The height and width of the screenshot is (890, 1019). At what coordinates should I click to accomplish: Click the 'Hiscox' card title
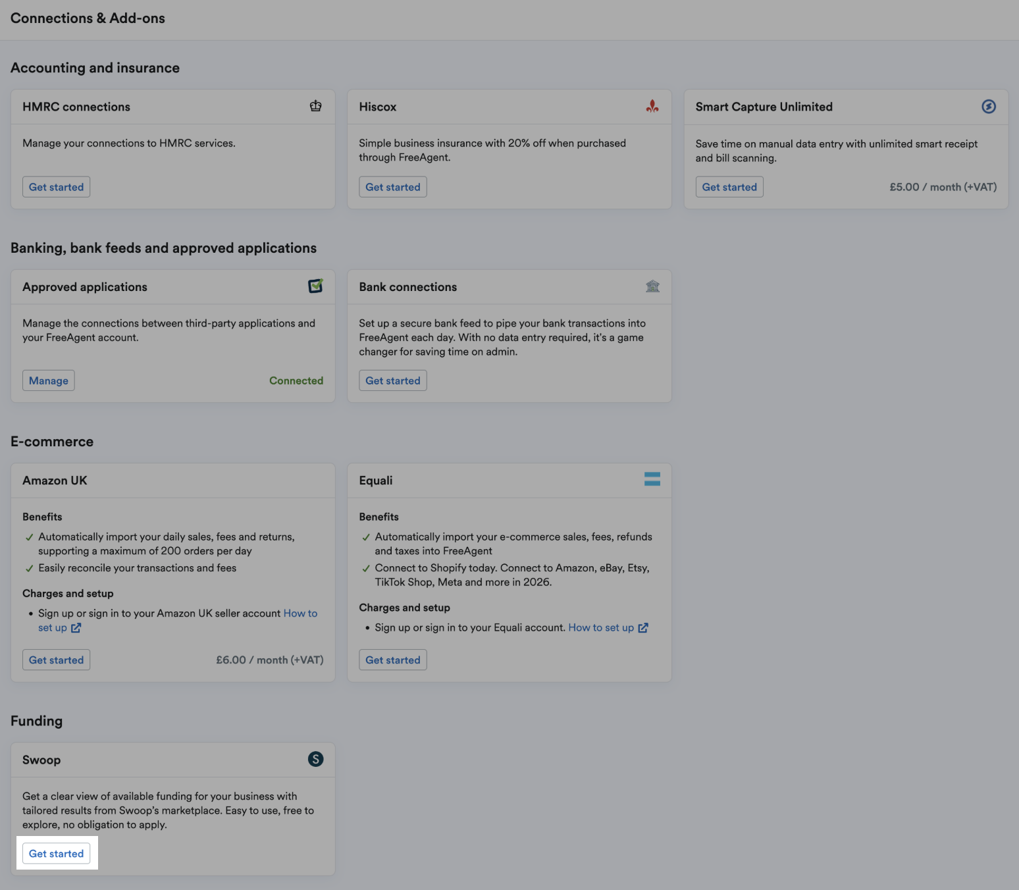(x=378, y=107)
